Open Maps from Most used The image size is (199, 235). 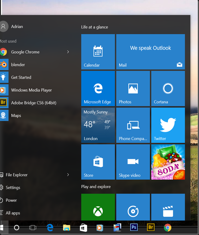35,115
